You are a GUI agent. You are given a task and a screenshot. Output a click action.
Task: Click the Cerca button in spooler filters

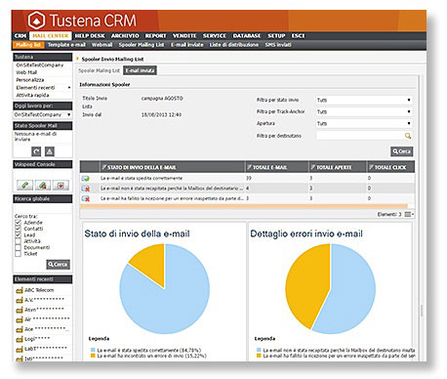coord(402,151)
